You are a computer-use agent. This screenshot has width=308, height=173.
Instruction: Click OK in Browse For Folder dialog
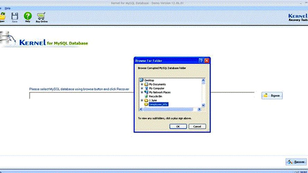point(178,126)
